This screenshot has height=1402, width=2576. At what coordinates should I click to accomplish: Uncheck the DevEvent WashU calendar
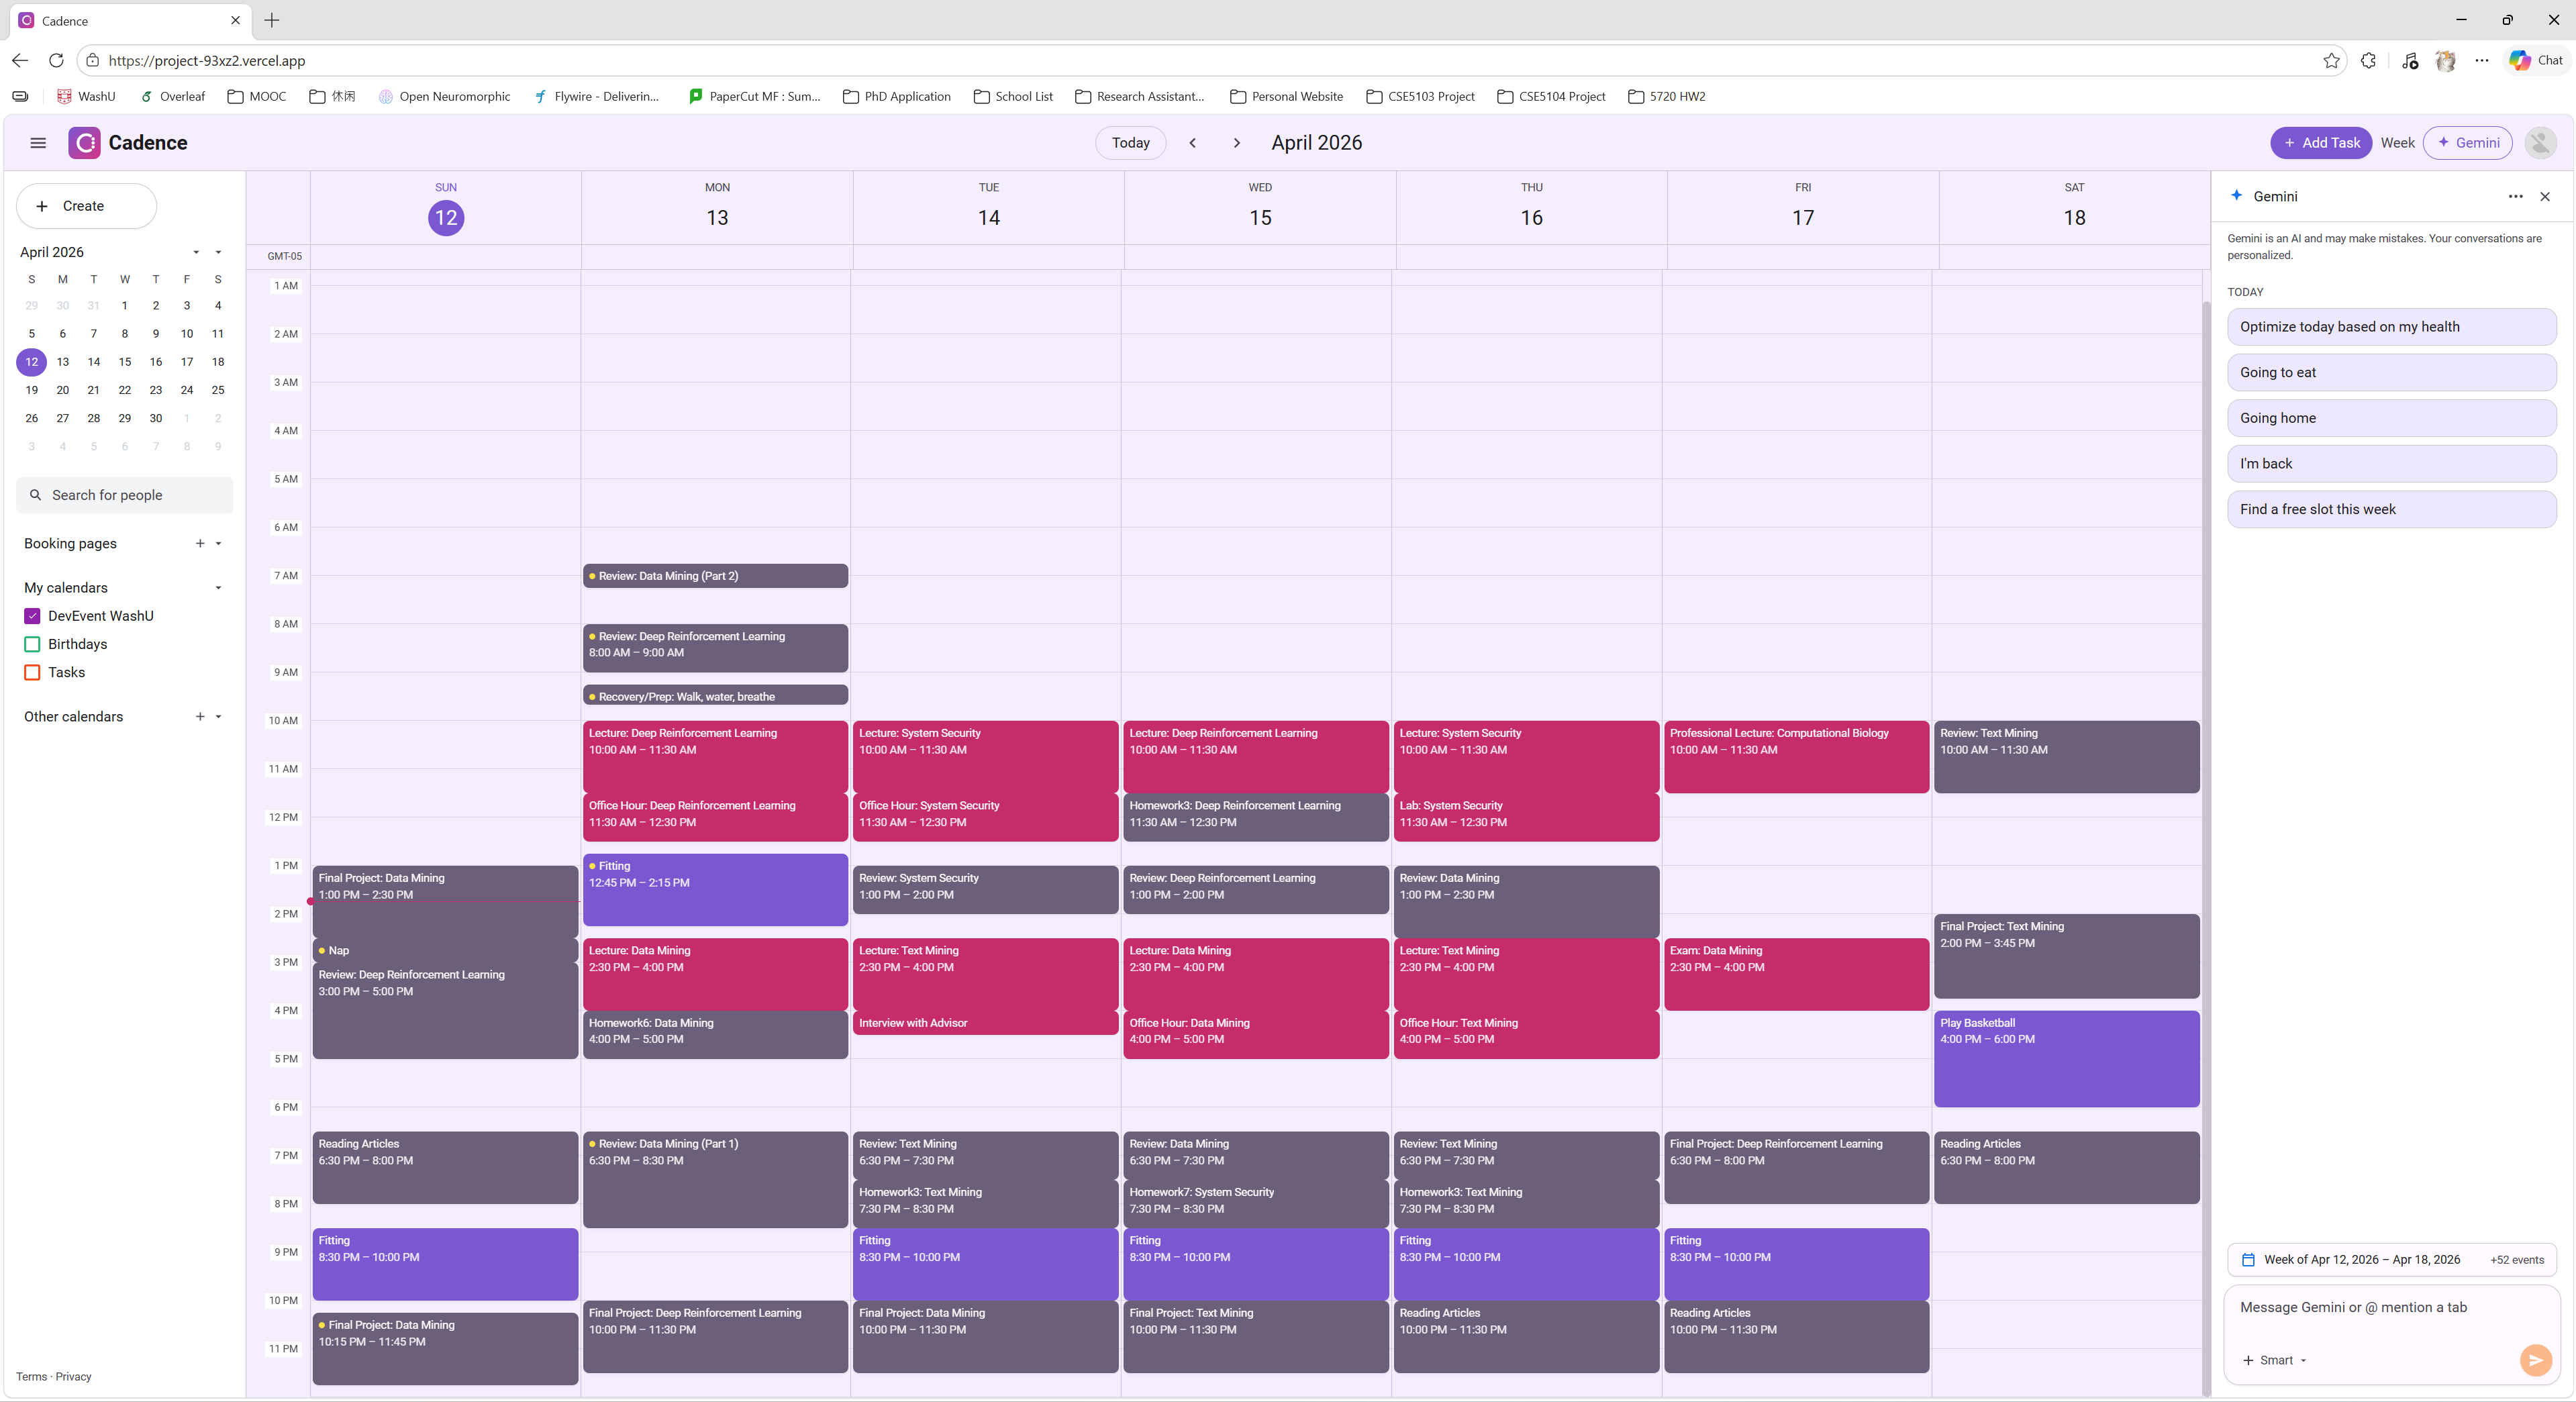point(32,616)
